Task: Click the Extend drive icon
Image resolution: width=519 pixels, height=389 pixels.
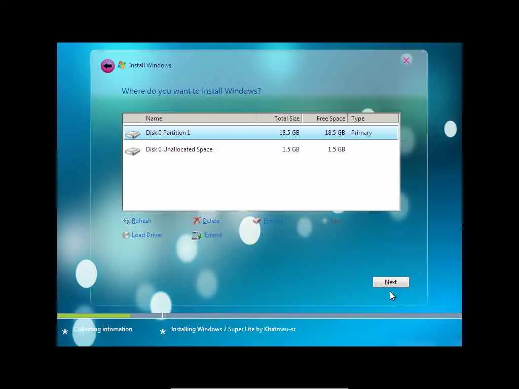Action: pyautogui.click(x=197, y=236)
